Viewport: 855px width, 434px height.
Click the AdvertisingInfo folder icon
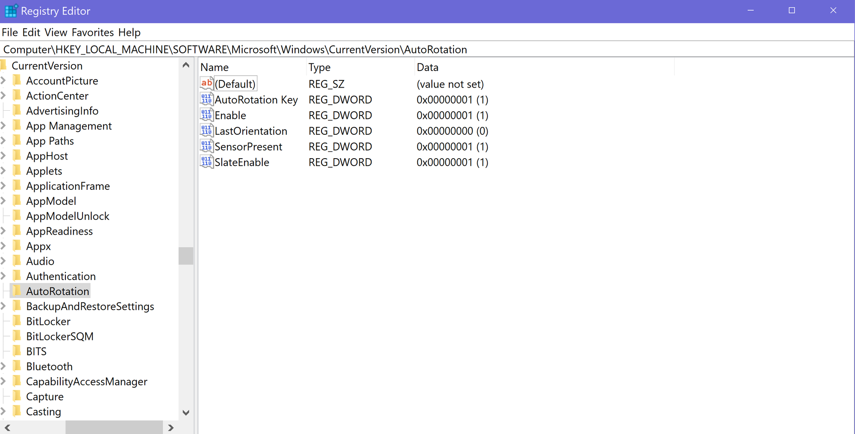coord(17,110)
